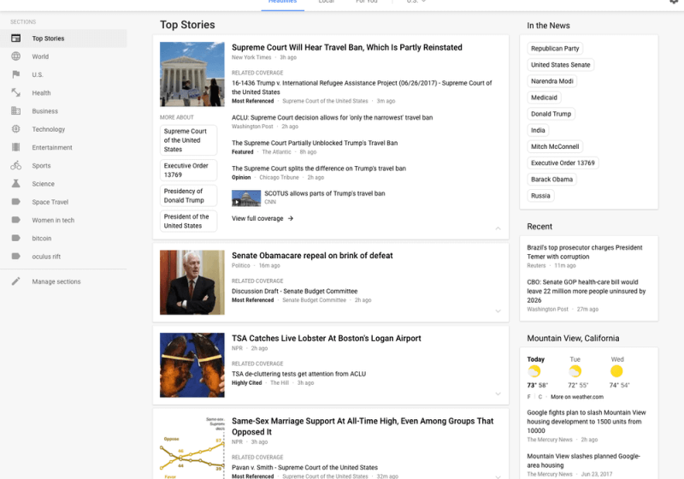The image size is (684, 479).
Task: Click the Space Travel label icon
Action: (x=15, y=202)
